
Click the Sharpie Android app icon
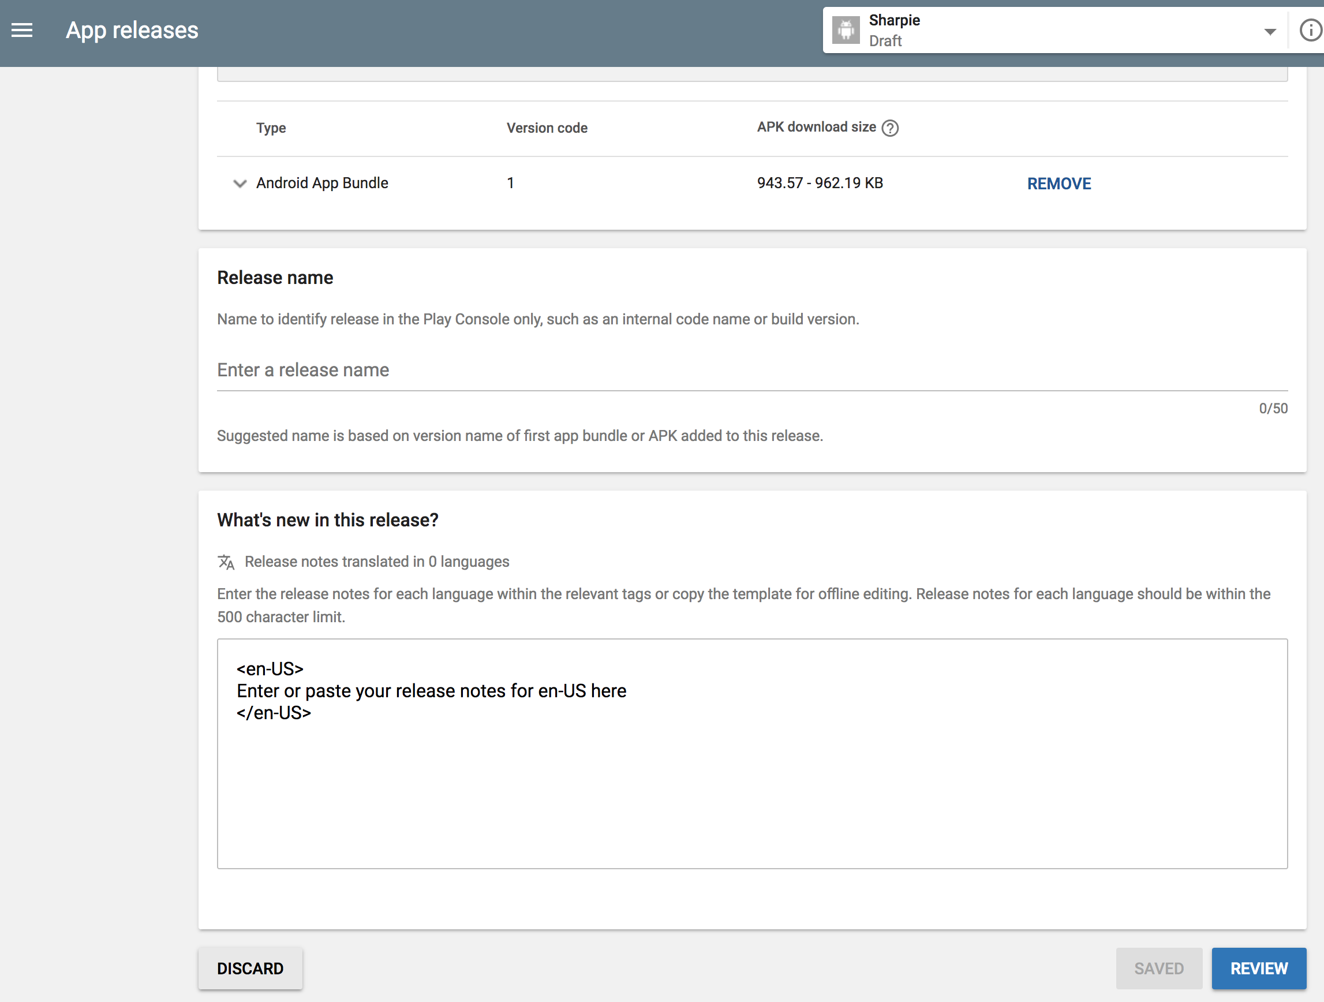[x=845, y=30]
